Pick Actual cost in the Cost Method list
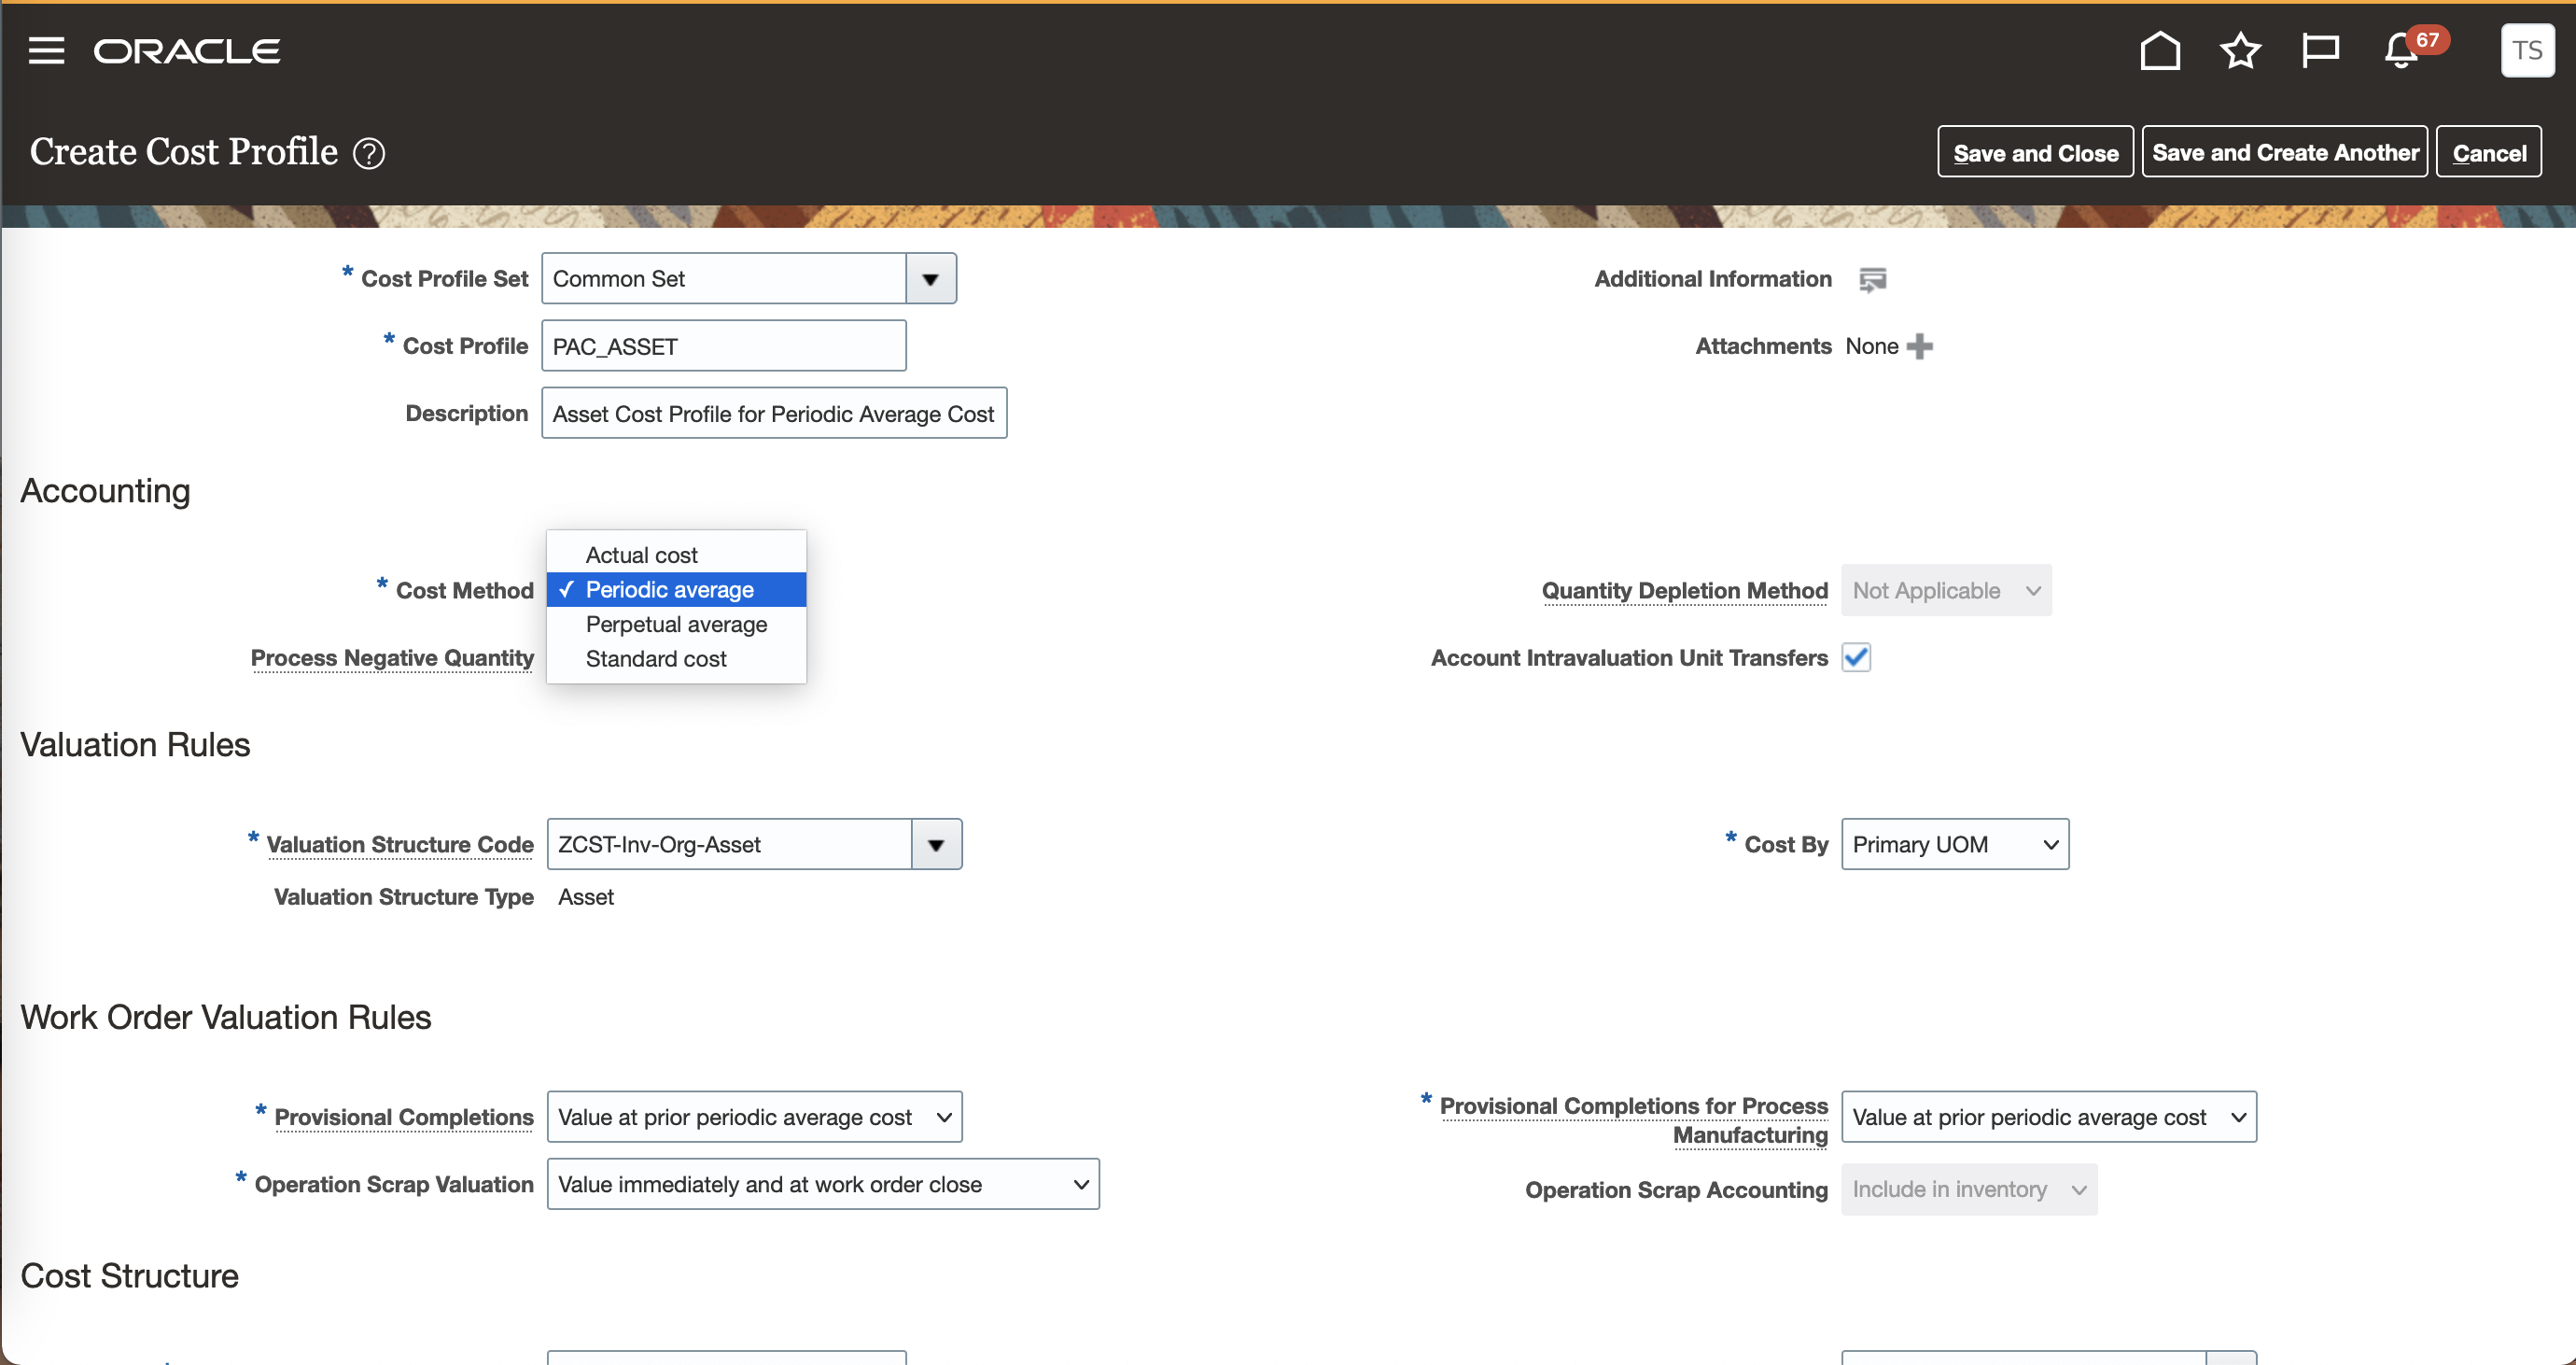Viewport: 2576px width, 1365px height. pos(641,555)
